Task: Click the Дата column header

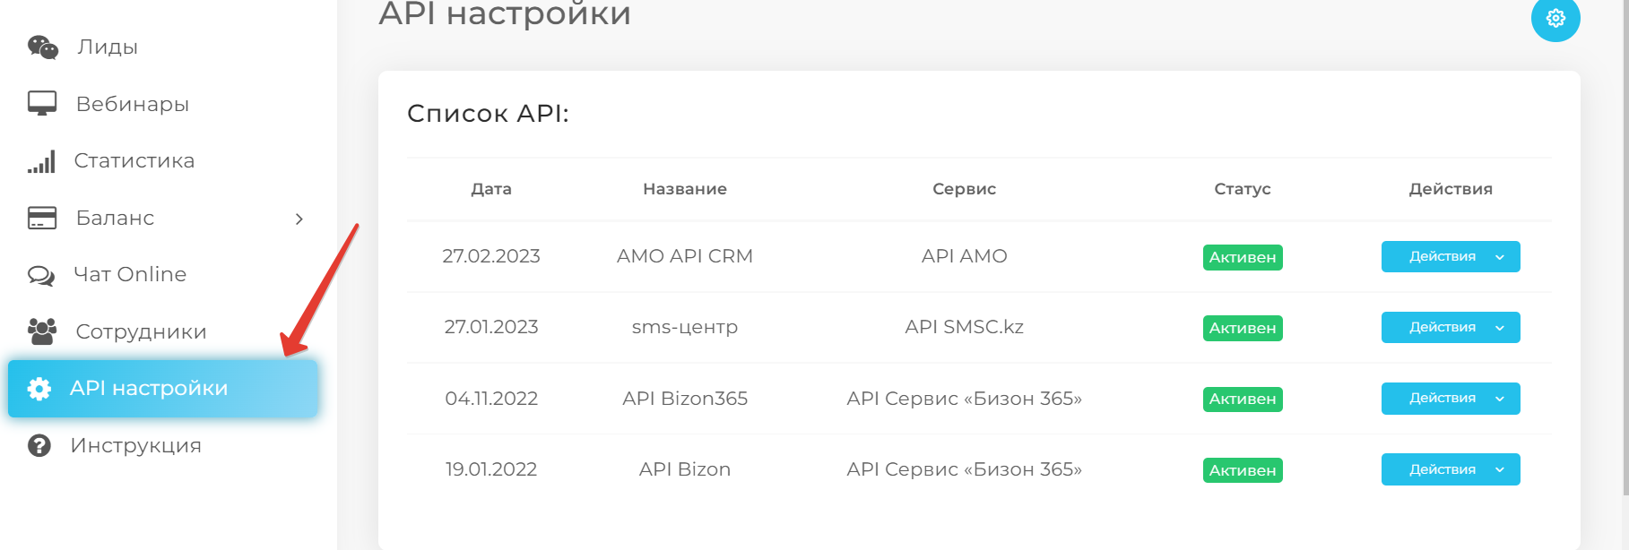Action: [x=491, y=189]
